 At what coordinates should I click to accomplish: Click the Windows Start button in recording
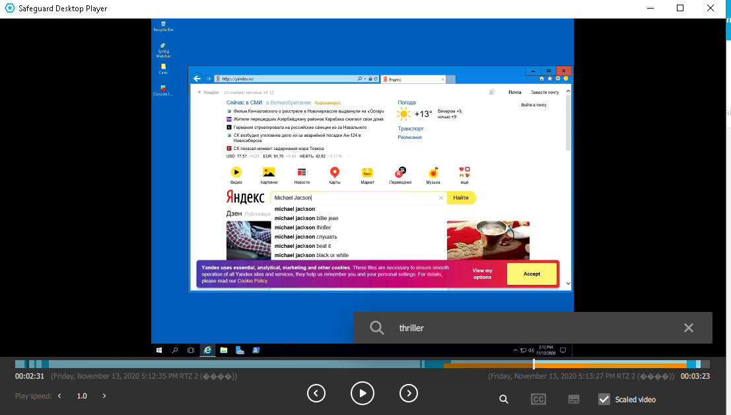point(159,350)
